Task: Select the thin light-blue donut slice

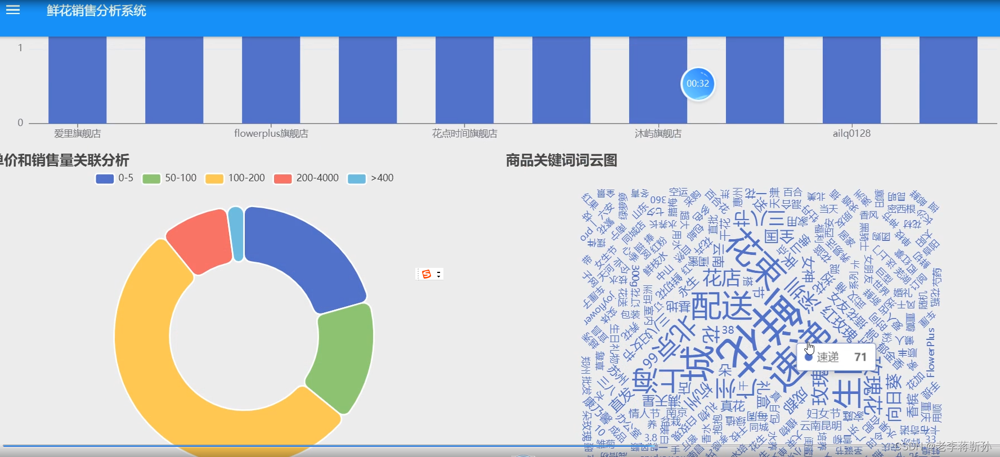Action: pos(236,234)
